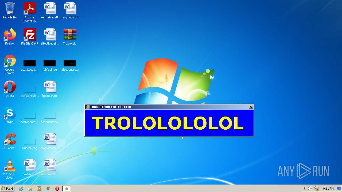Open the FileZilla Client shortcut
Image resolution: width=342 pixels, height=192 pixels.
[x=30, y=37]
